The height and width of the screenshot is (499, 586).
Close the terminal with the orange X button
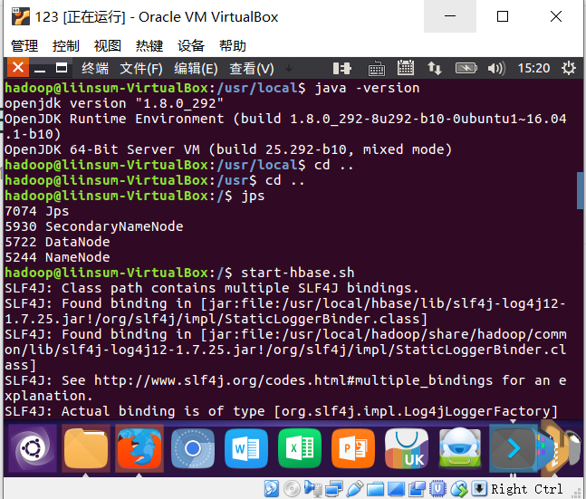coord(18,68)
